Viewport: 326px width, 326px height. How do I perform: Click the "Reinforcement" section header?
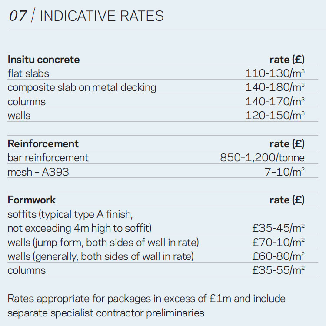[43, 144]
